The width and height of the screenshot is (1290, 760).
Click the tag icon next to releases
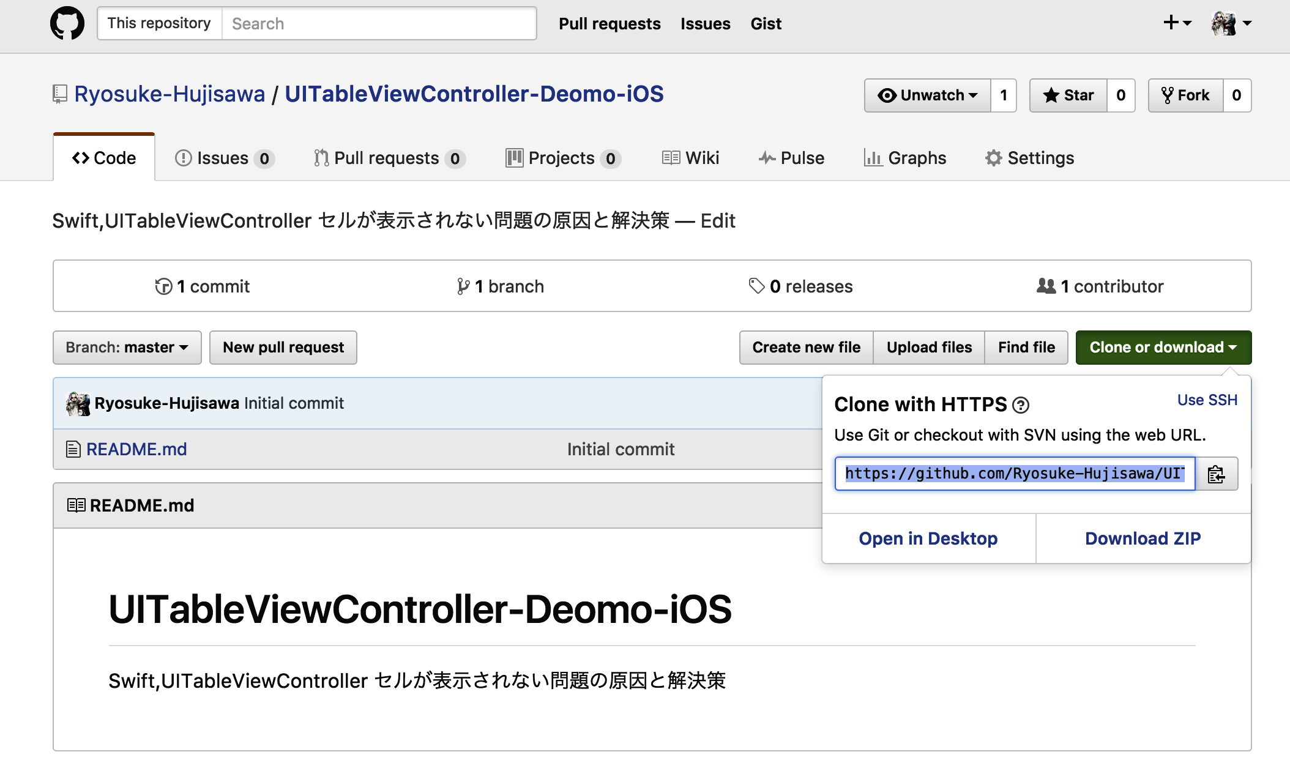click(757, 286)
